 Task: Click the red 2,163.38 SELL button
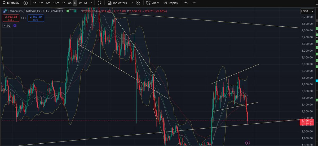click(10, 18)
